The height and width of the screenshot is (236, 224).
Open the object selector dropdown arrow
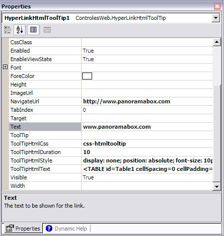[216, 18]
